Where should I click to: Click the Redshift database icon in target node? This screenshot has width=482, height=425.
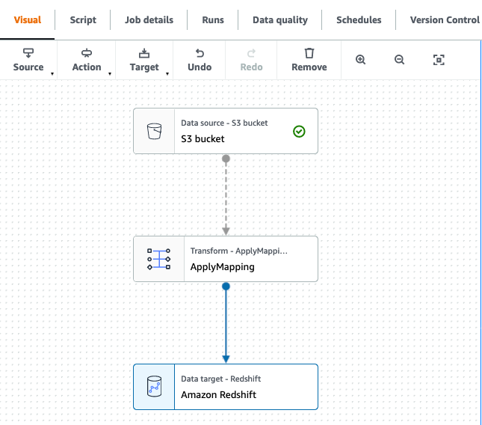(x=154, y=387)
